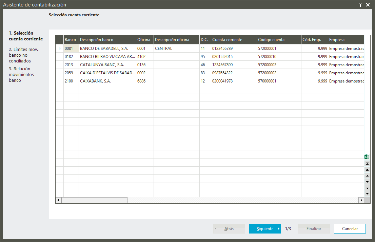This screenshot has height=242, width=375.
Task: Jump to first record in grid
Action: pos(367,164)
